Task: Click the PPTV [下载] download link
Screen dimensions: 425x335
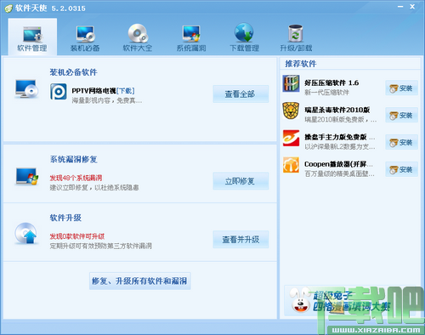Action: coord(126,91)
